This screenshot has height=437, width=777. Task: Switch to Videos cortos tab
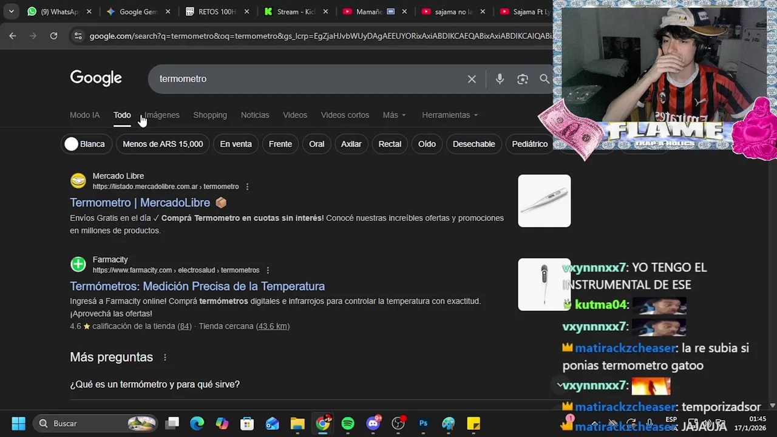pos(345,115)
